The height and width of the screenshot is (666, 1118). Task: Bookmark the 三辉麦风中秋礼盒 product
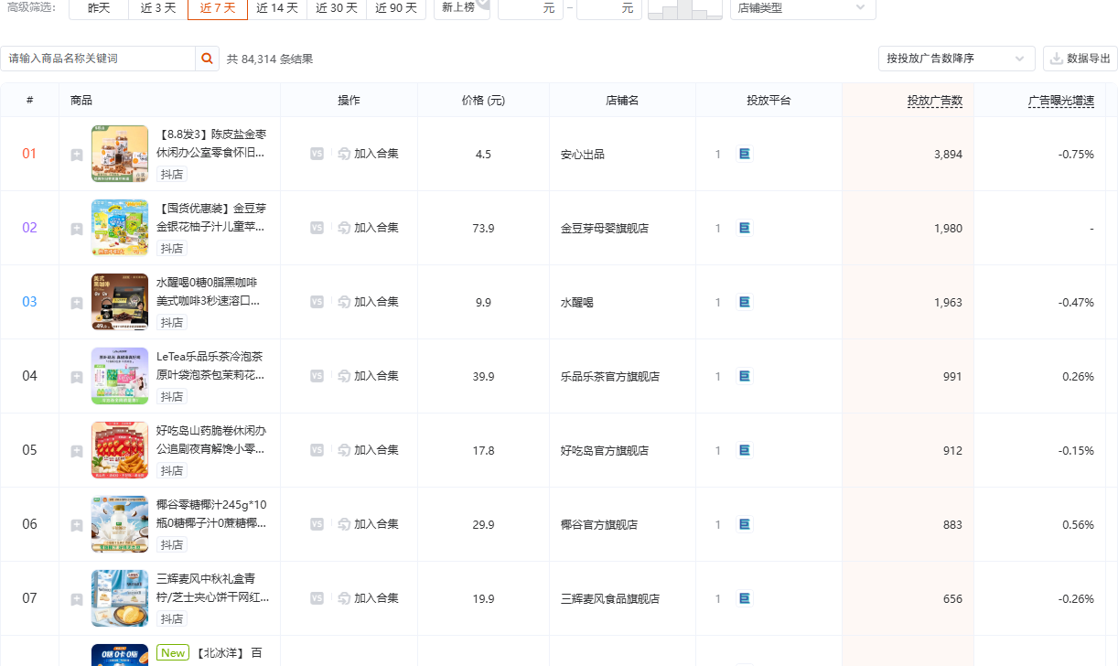pyautogui.click(x=77, y=600)
